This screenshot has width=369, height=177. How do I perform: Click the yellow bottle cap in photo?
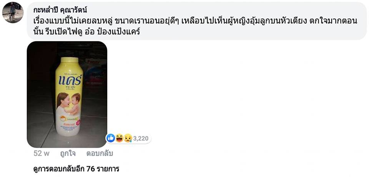click(x=70, y=60)
